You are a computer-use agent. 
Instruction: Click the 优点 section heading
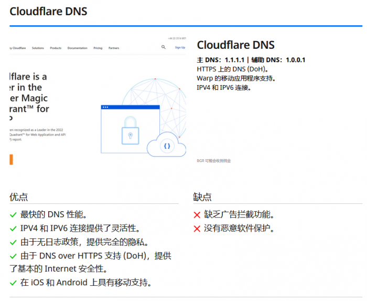point(19,197)
